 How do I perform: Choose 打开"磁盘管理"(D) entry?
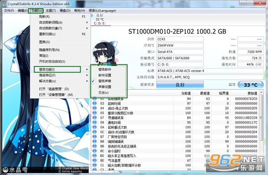tap(60, 89)
